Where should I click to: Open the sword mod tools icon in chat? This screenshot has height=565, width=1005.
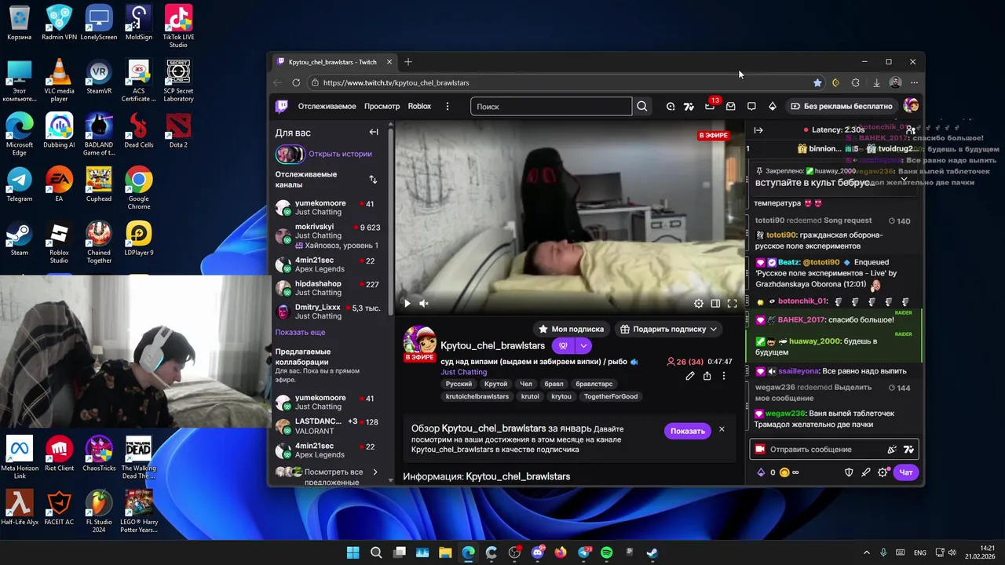point(866,472)
